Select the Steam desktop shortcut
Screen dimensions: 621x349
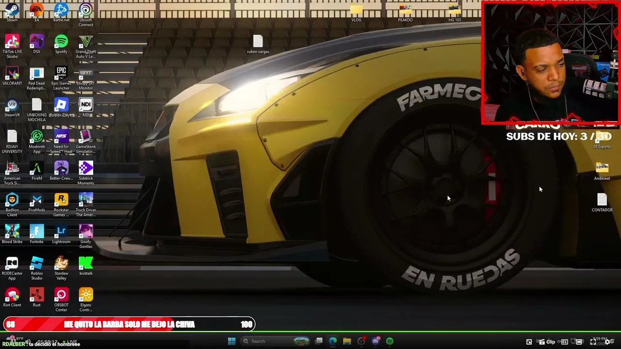pos(12,13)
